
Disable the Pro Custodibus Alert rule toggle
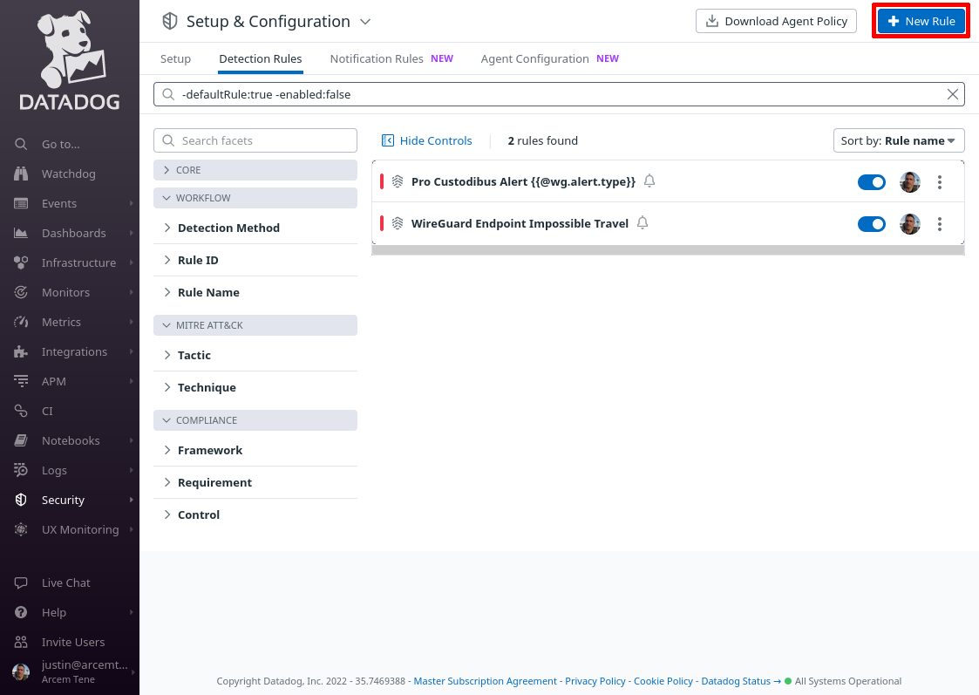tap(872, 182)
